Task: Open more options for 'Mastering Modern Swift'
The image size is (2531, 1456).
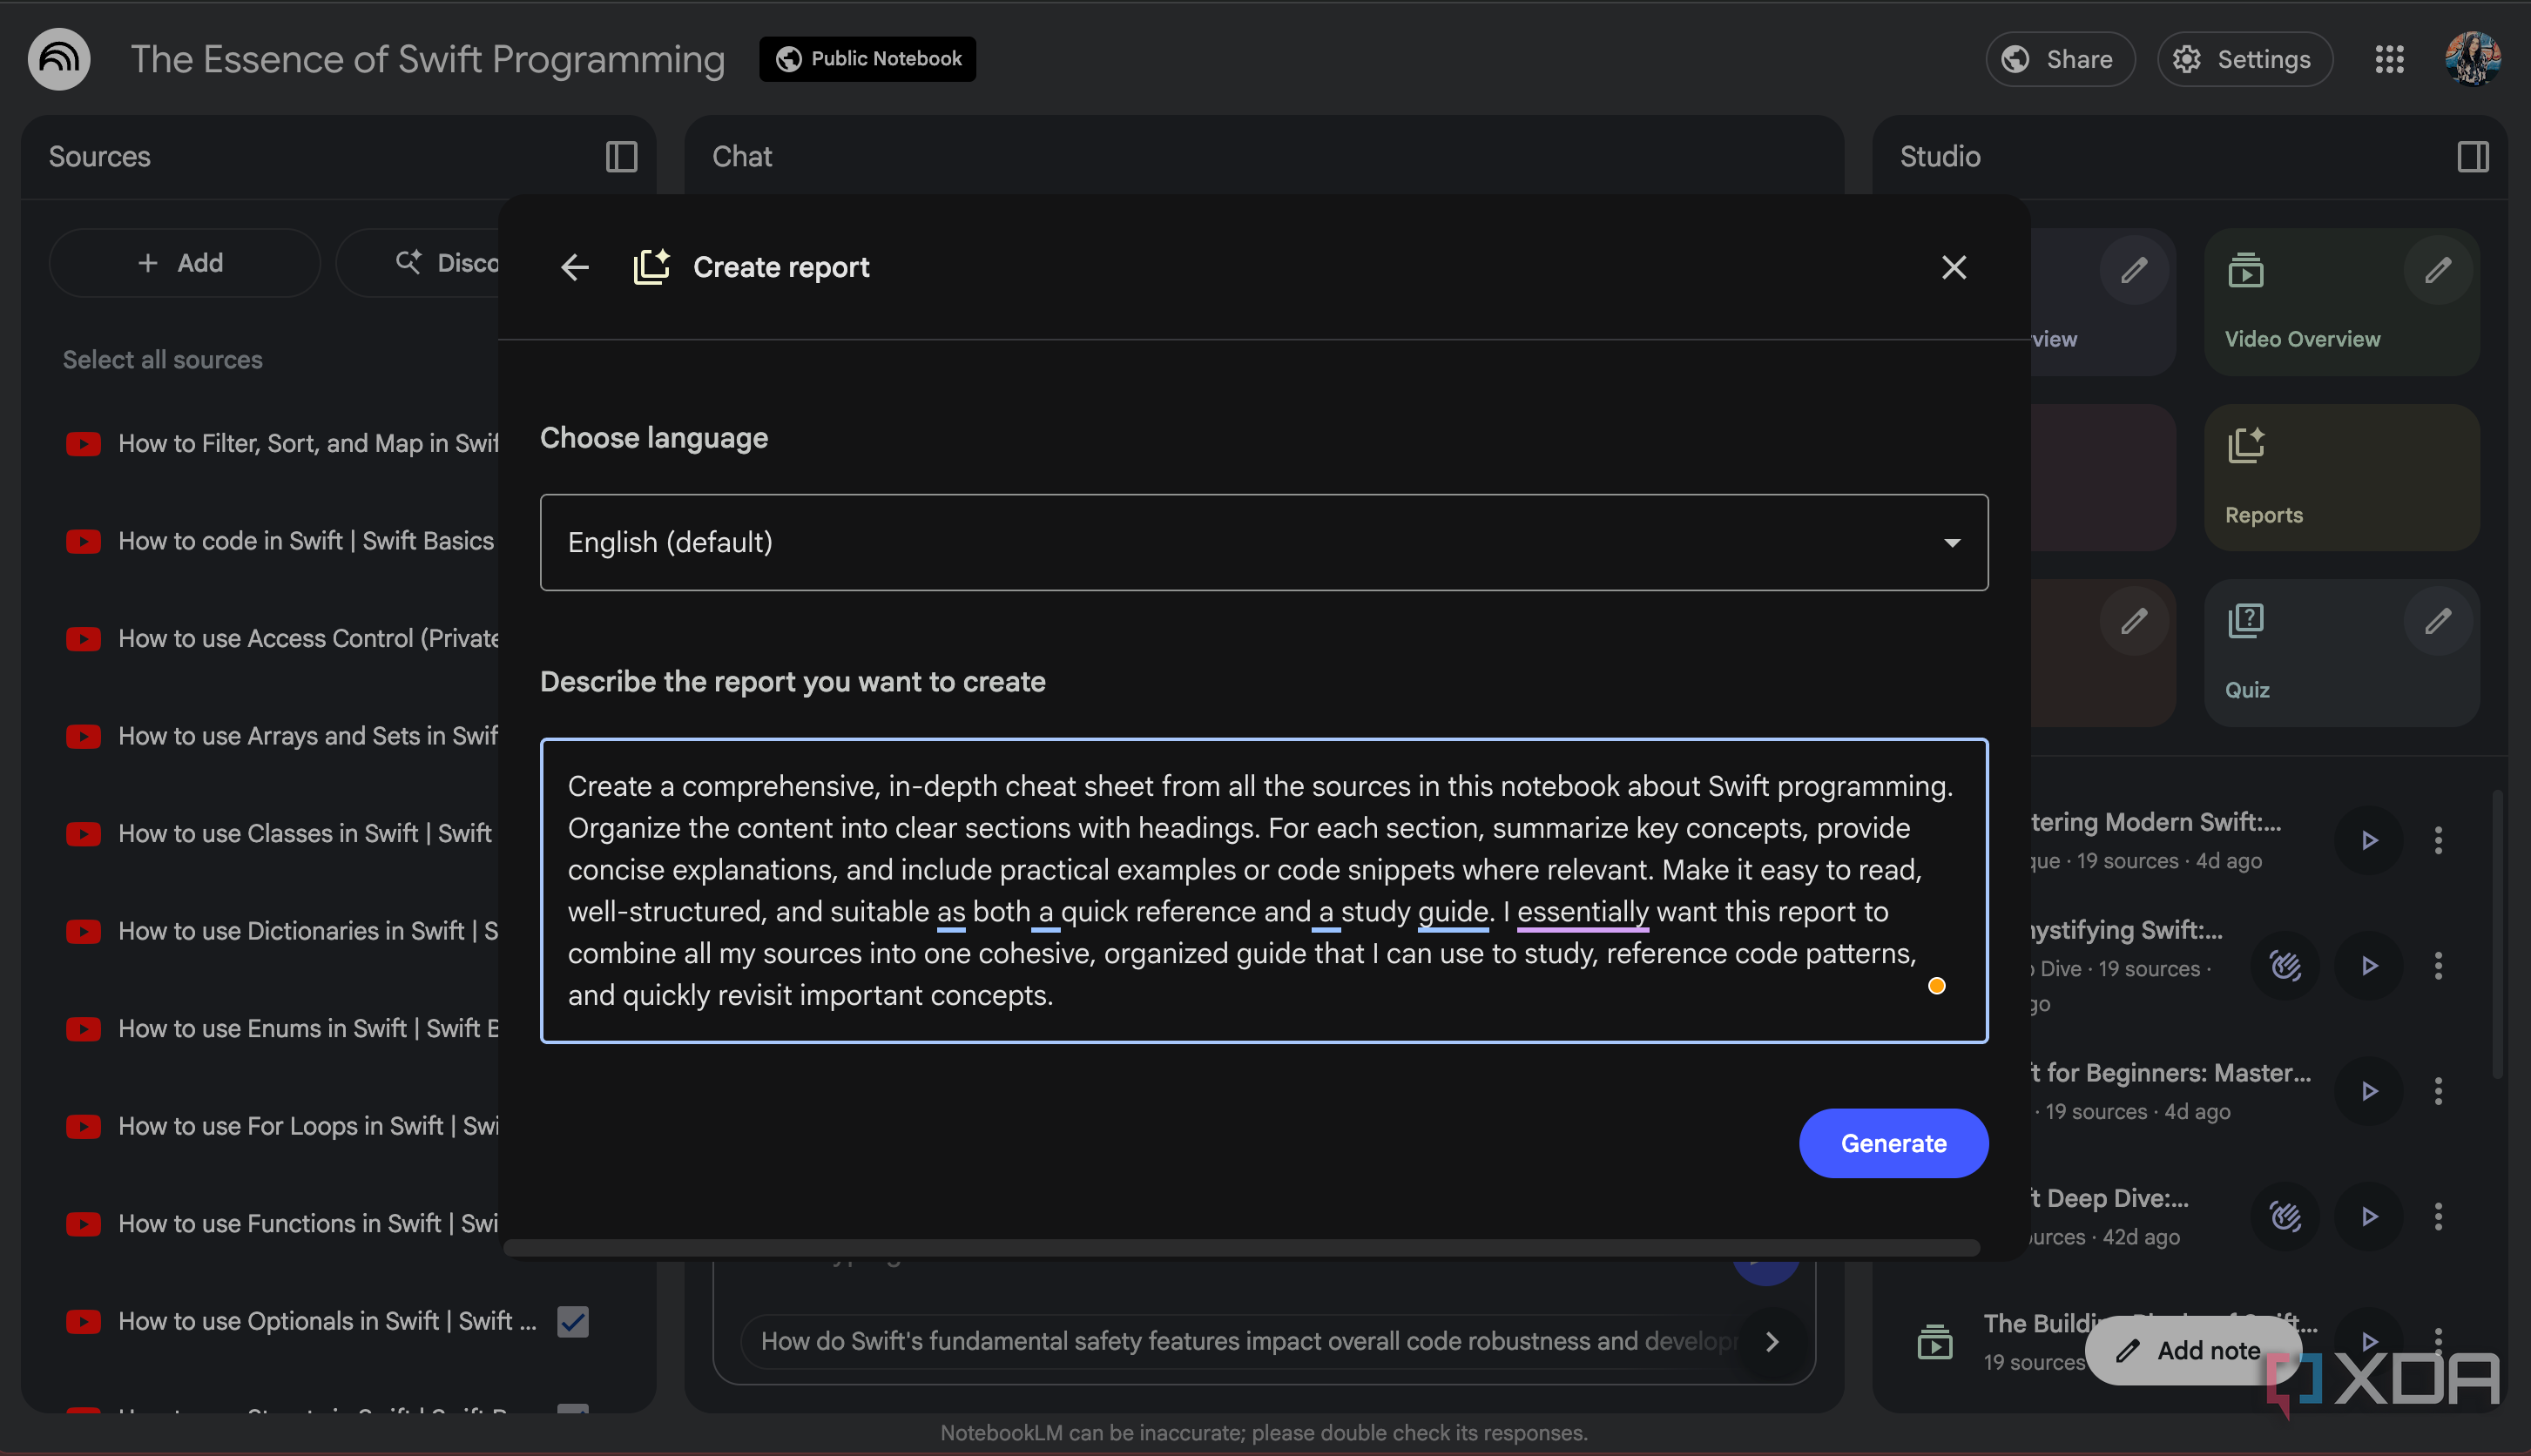Action: [x=2437, y=840]
